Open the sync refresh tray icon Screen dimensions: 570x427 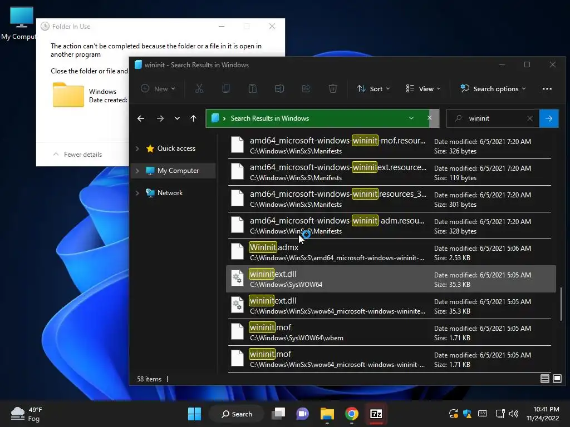tap(453, 414)
